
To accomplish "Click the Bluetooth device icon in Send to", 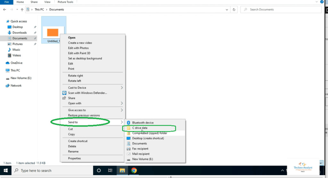I will (x=128, y=122).
